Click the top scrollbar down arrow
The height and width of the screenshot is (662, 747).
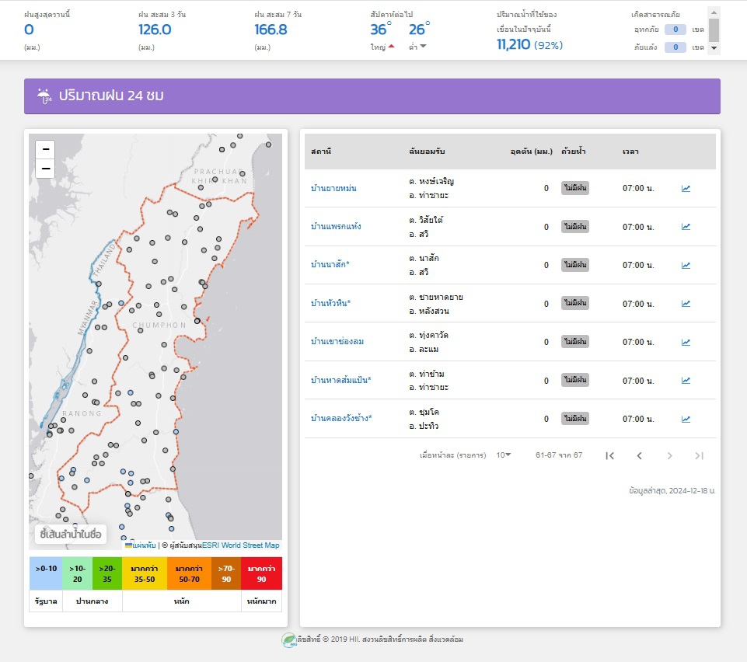[x=714, y=47]
